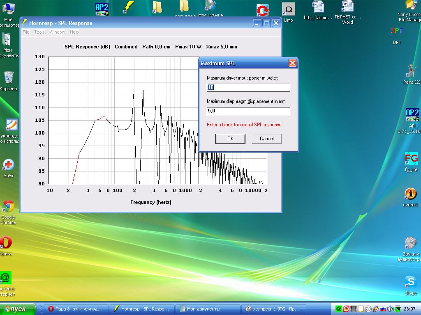Click the volume speaker tray icon

coord(390,309)
